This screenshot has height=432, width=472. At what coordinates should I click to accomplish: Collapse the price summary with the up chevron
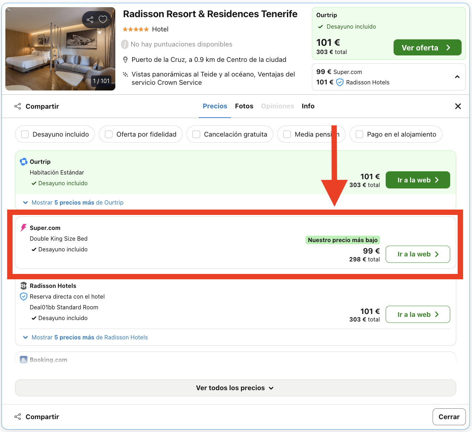click(x=457, y=77)
